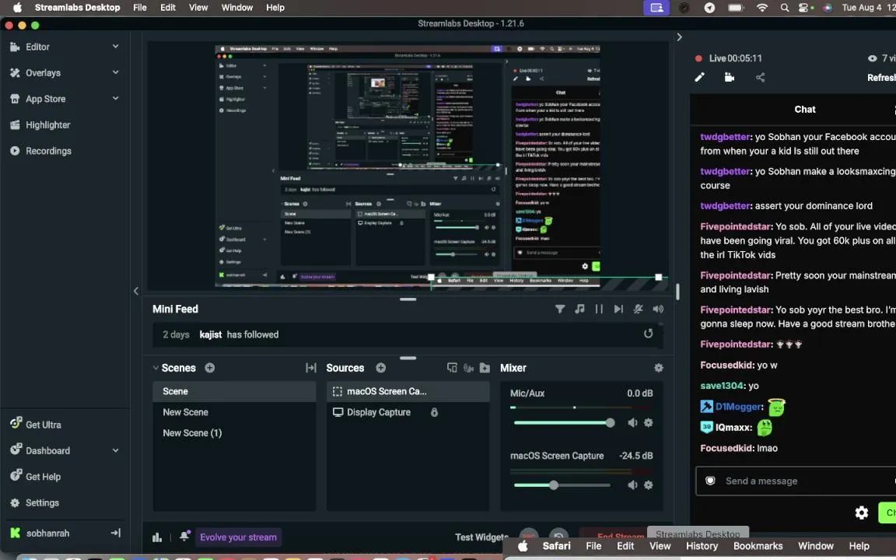Toggle Mini Feed alert volume speaker
This screenshot has width=896, height=560.
[x=658, y=309]
